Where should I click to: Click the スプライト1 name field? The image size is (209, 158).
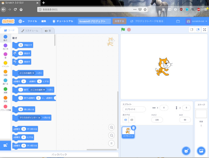[x=134, y=109]
